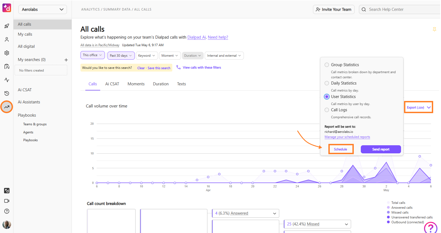Screen dimensions: 441x233
Task: Select the Daily Statistics radio button
Action: pyautogui.click(x=327, y=83)
